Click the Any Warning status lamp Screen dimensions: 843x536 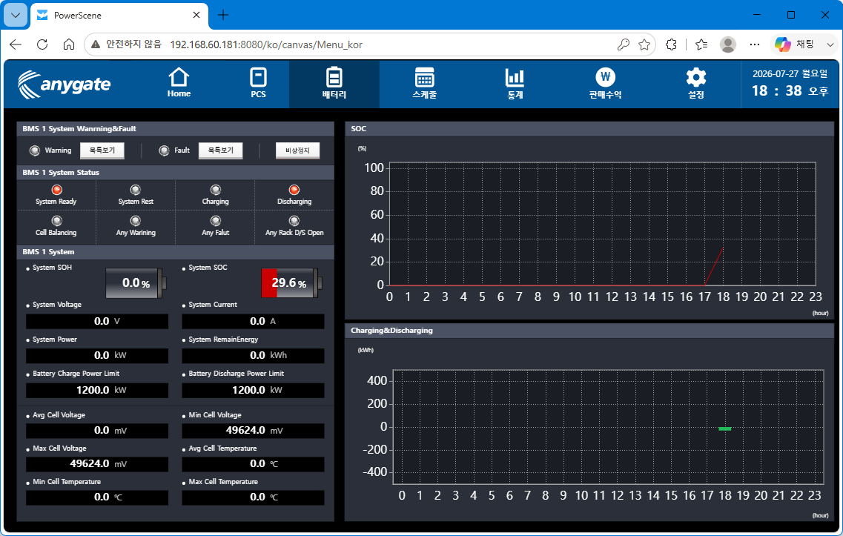point(136,221)
